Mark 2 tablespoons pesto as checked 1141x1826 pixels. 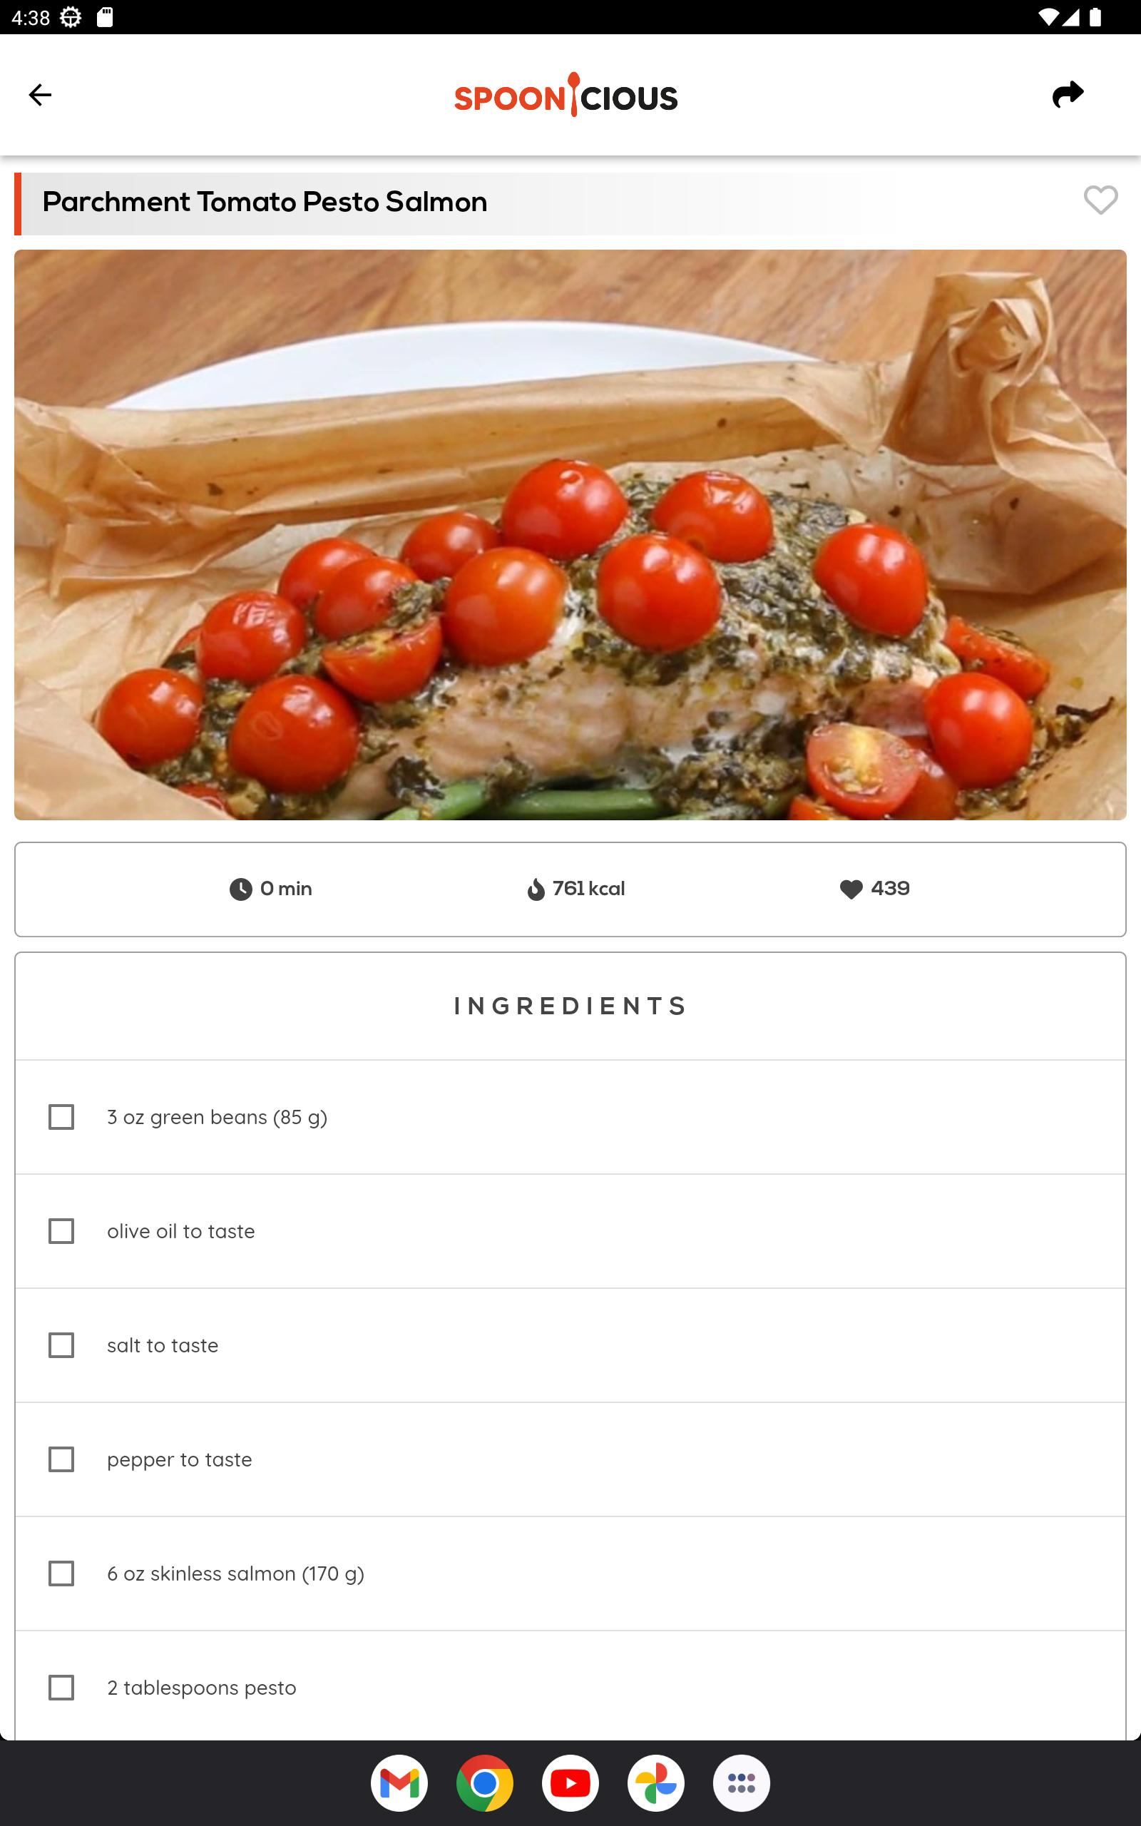[61, 1688]
